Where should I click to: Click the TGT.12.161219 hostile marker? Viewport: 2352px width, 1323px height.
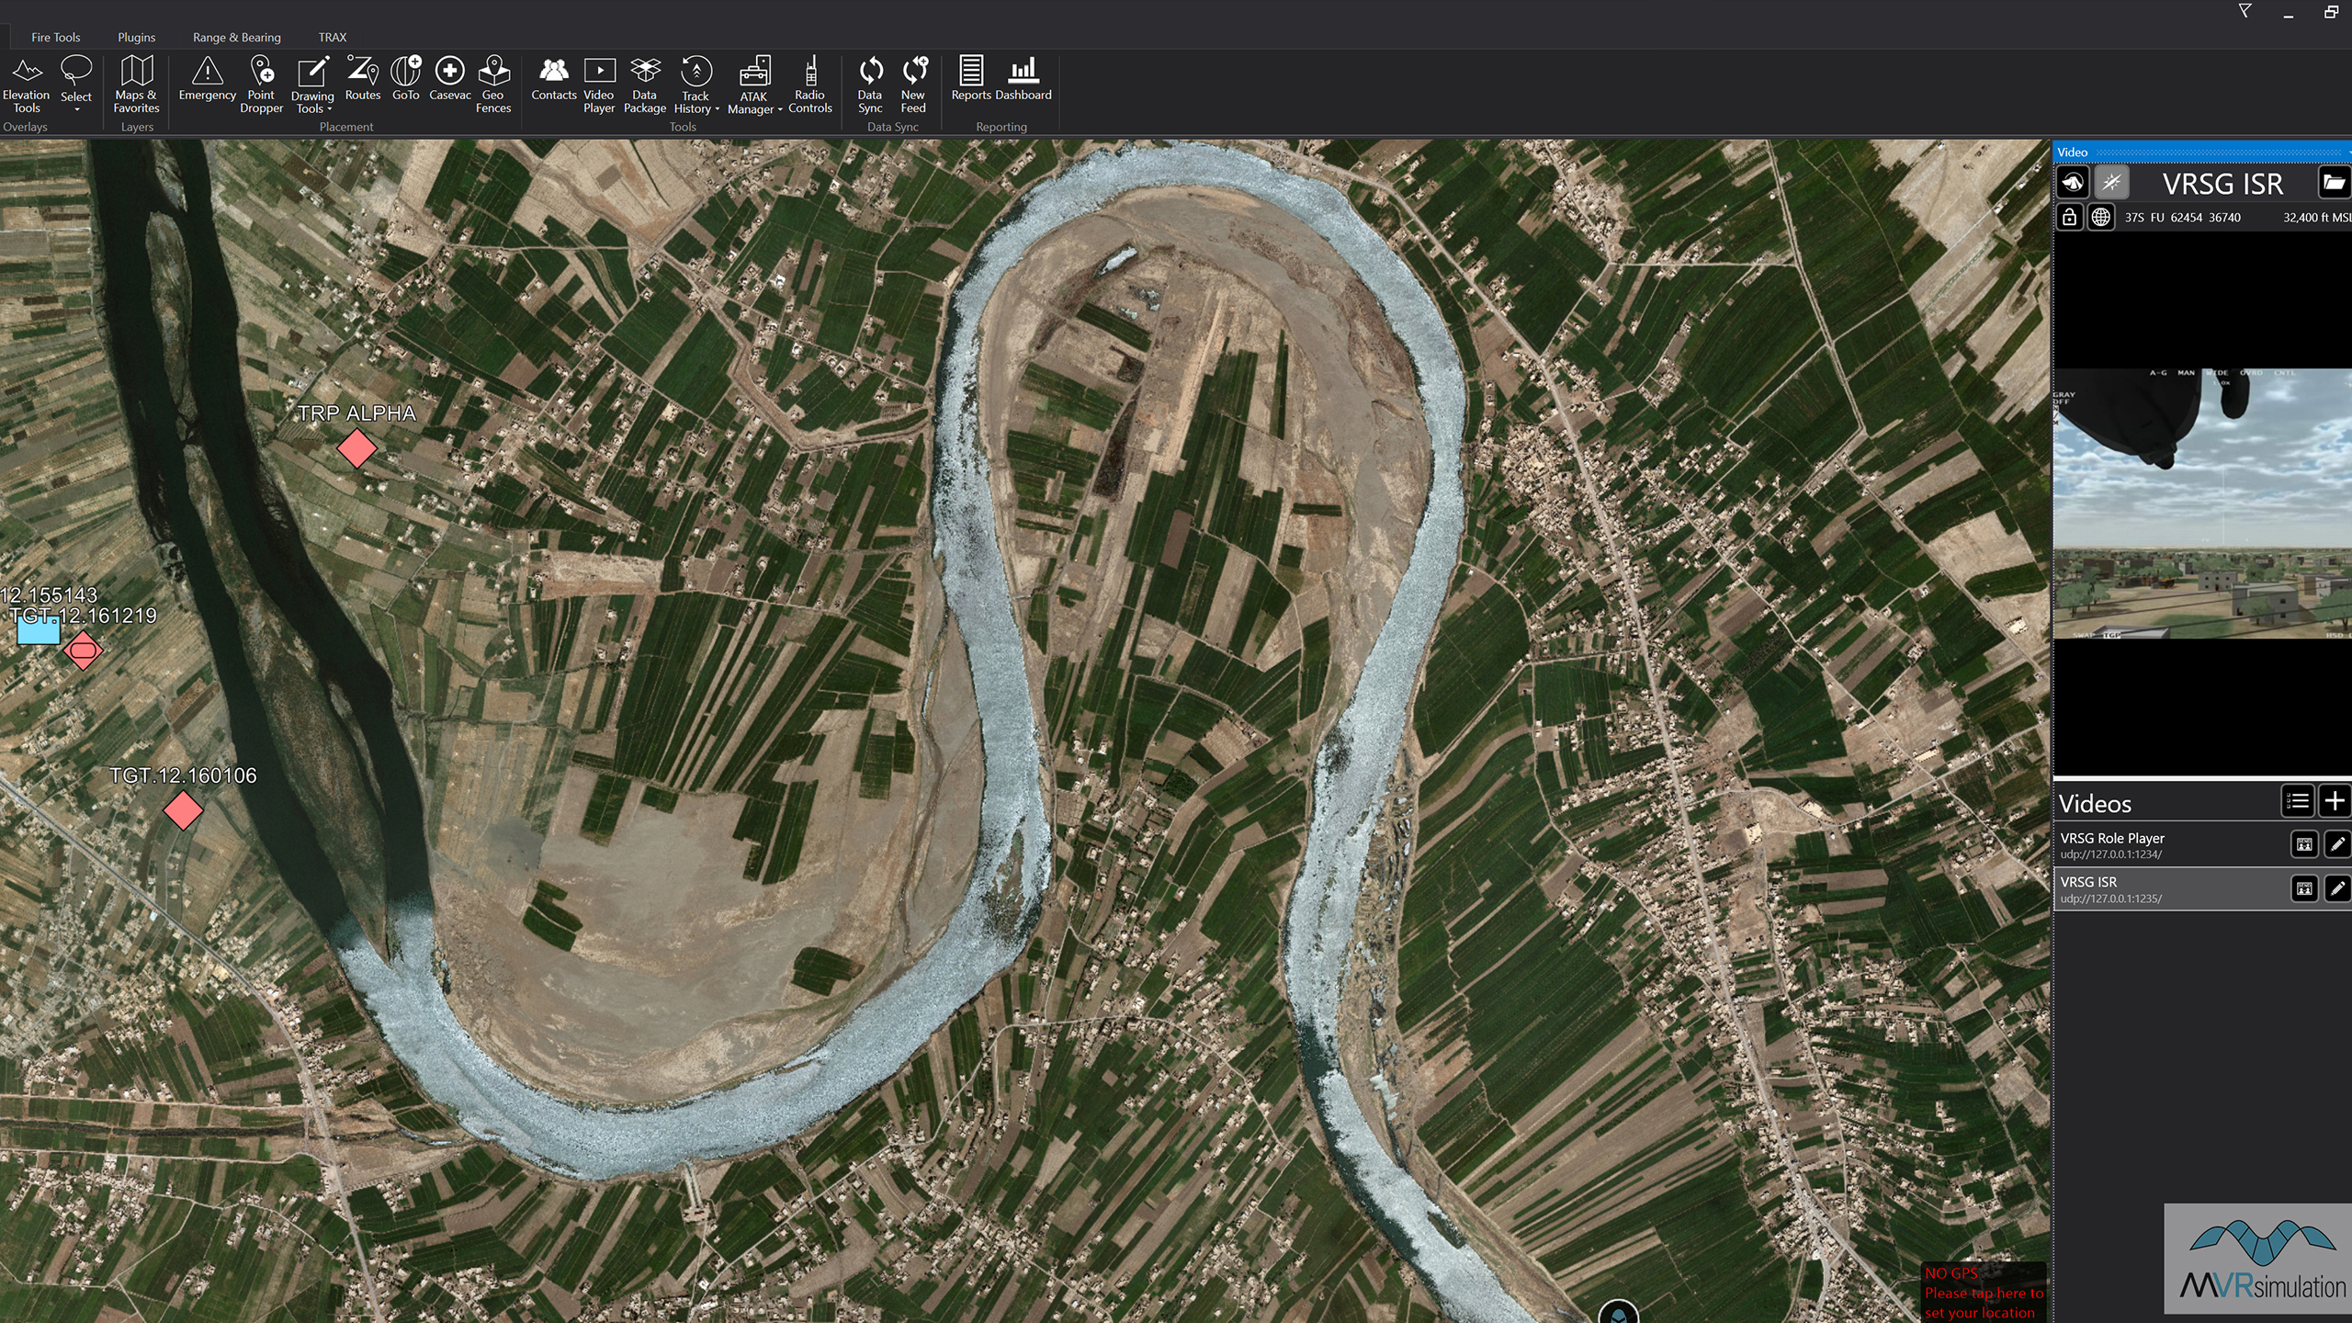83,650
